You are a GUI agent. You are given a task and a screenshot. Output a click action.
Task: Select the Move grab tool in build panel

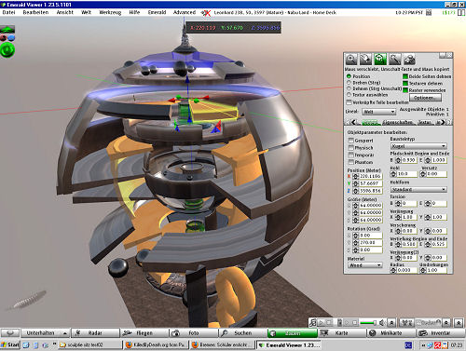click(365, 59)
